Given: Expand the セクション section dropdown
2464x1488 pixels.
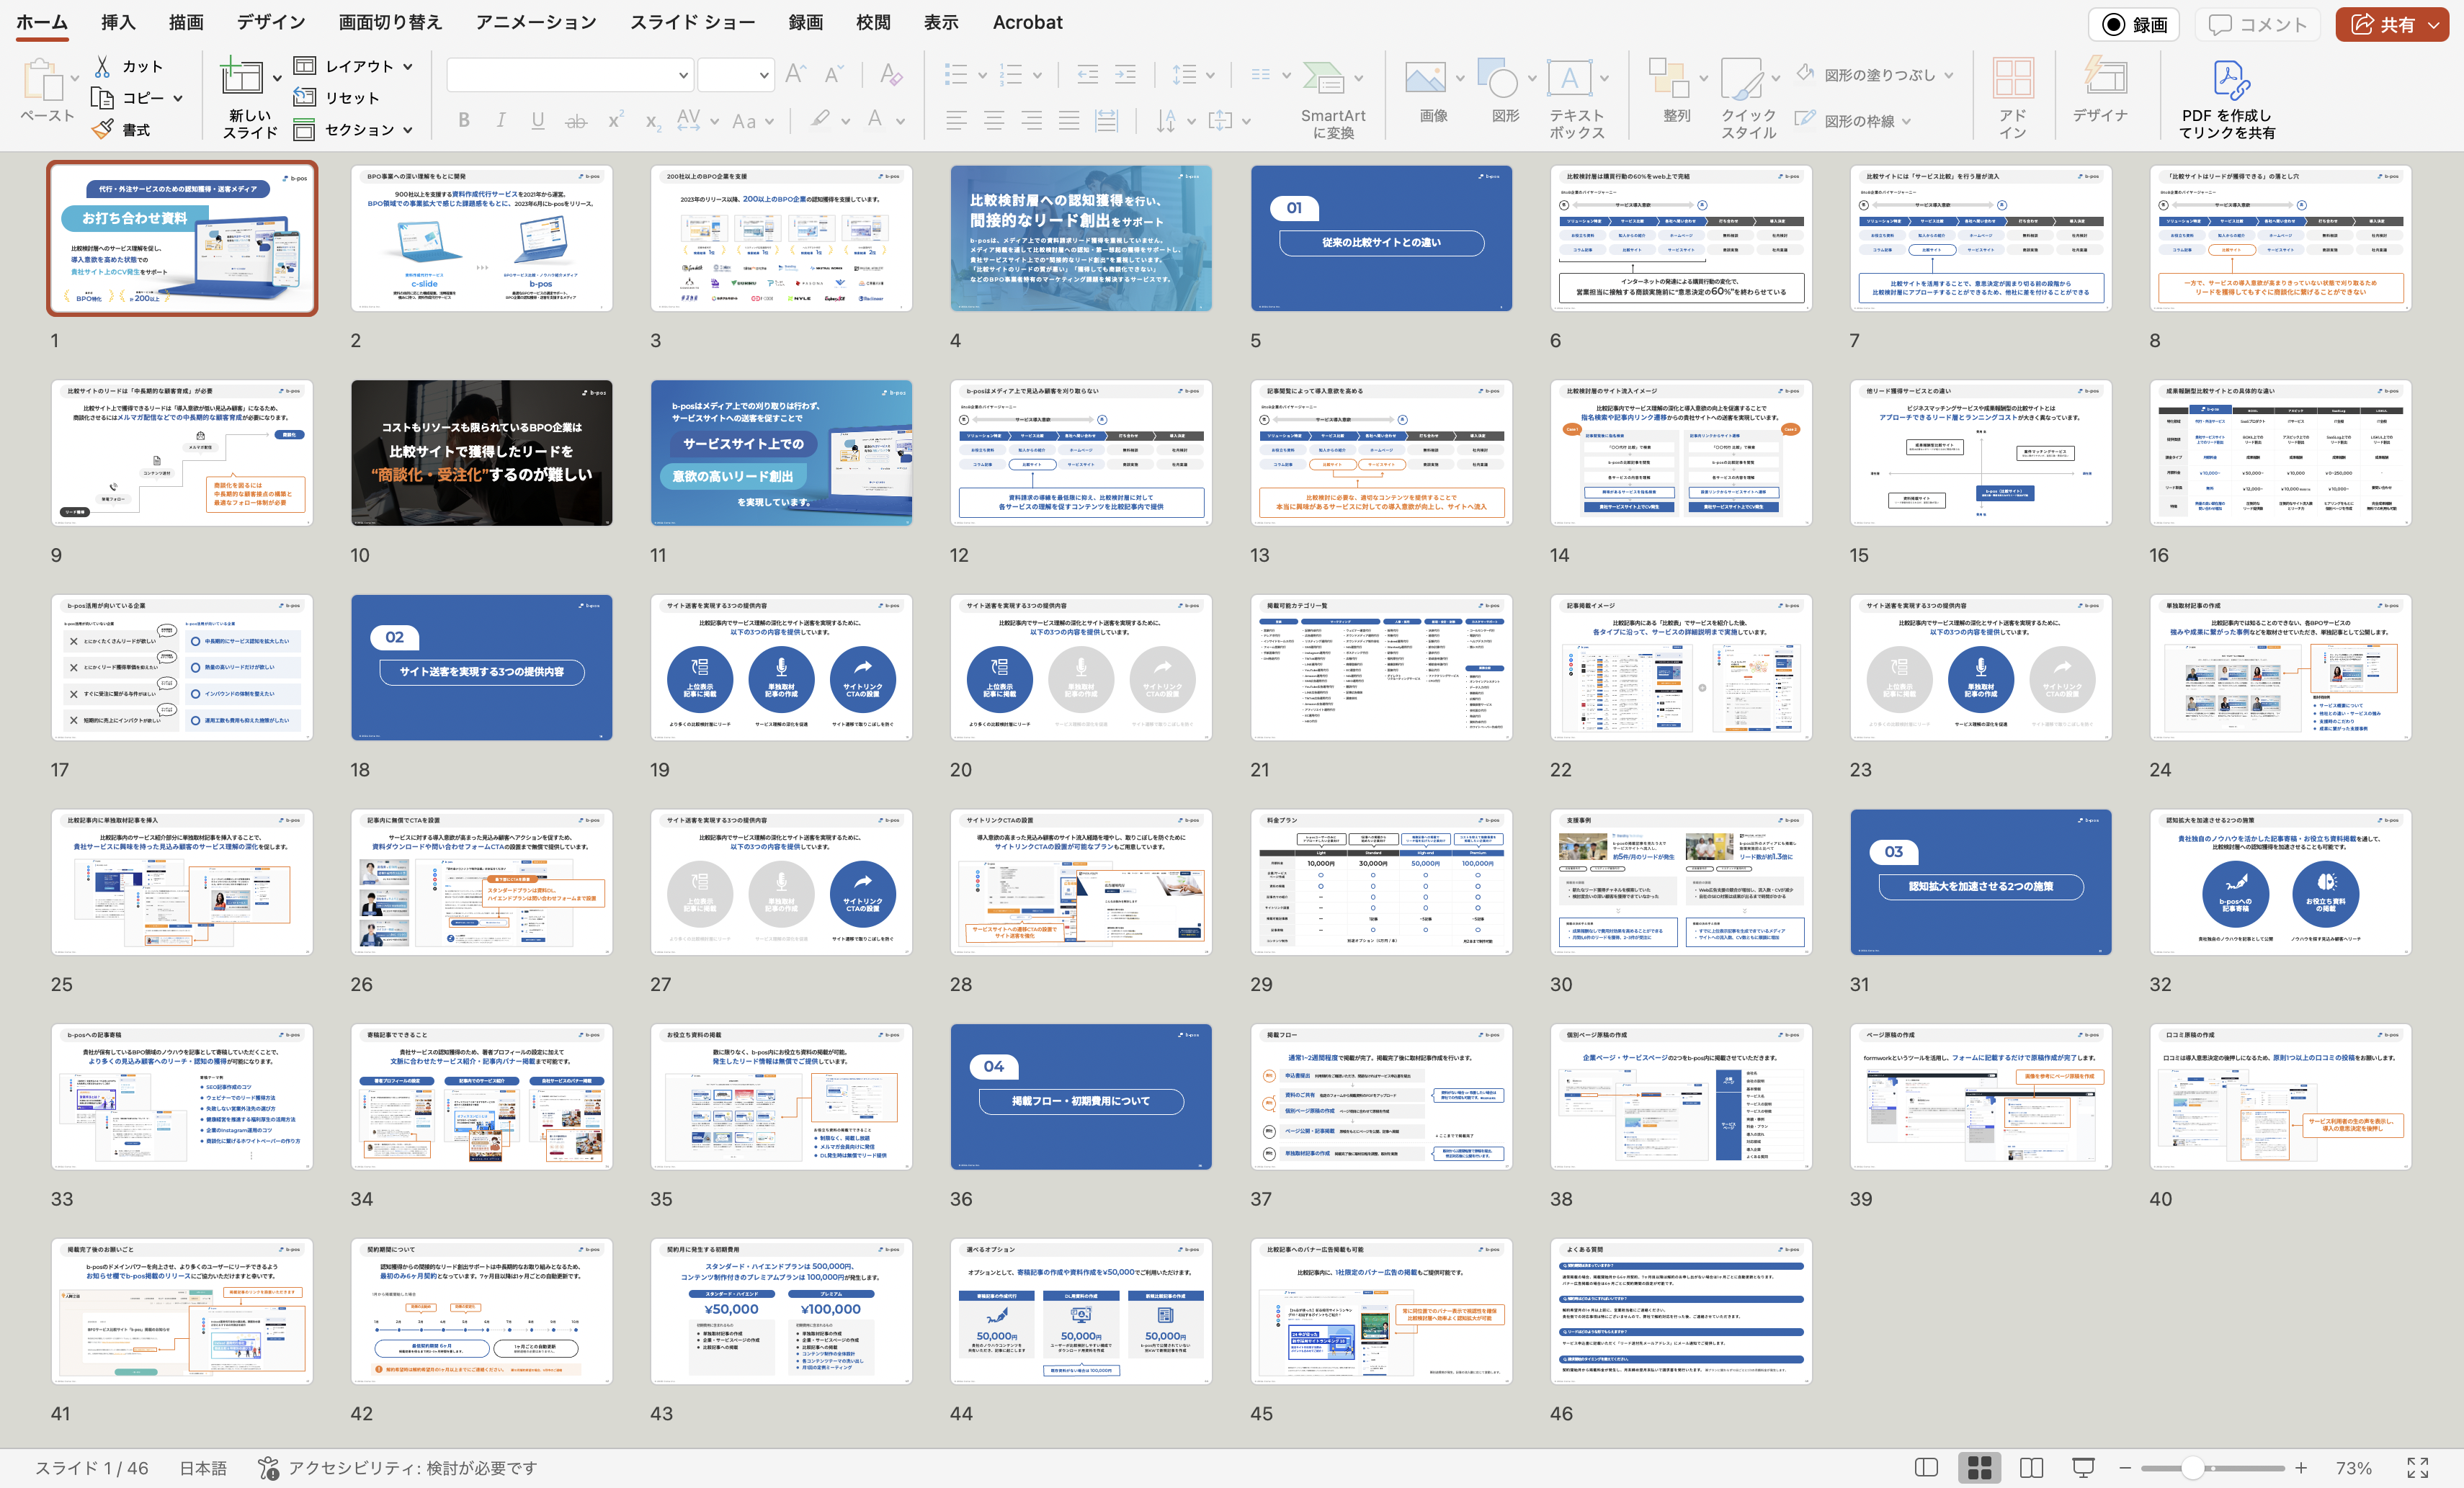Looking at the screenshot, I should 408,130.
